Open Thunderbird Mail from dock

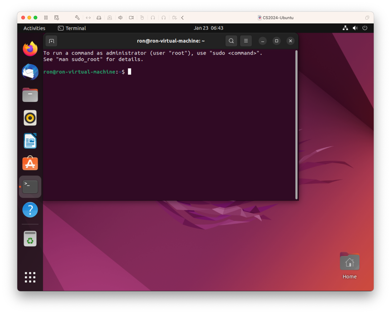30,72
